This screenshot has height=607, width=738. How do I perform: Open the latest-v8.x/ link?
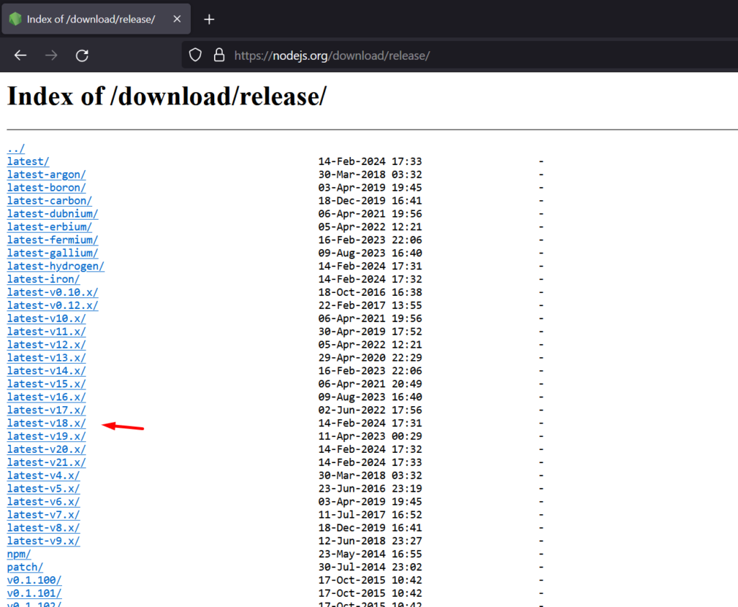pos(43,528)
